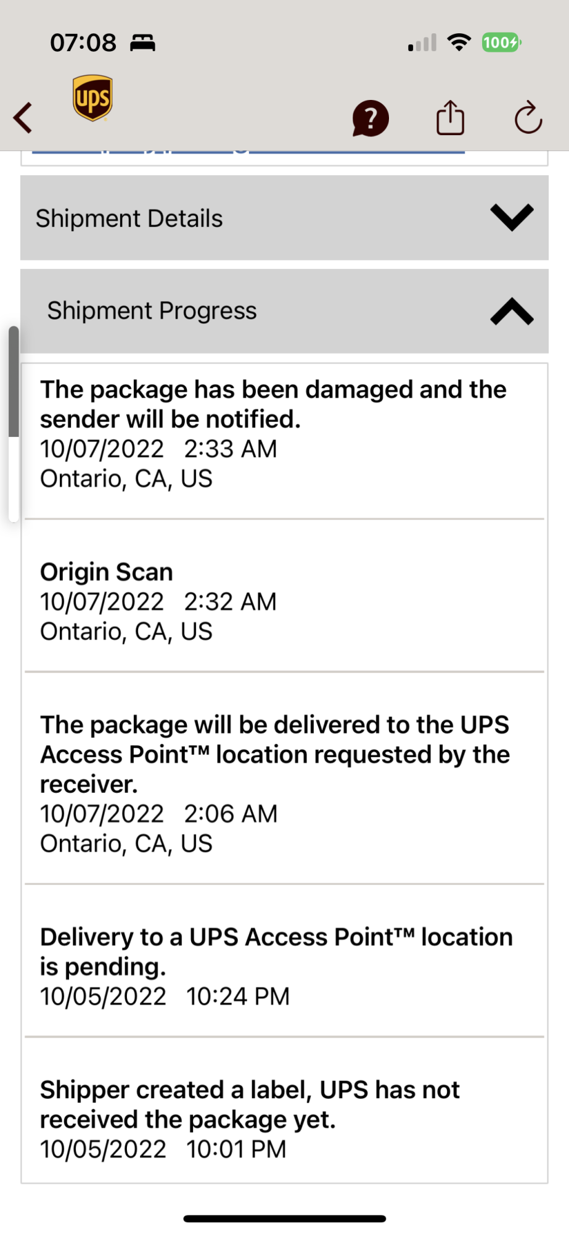Open the help question mark chat icon
Viewport: 569px width, 1234px height.
coord(370,118)
